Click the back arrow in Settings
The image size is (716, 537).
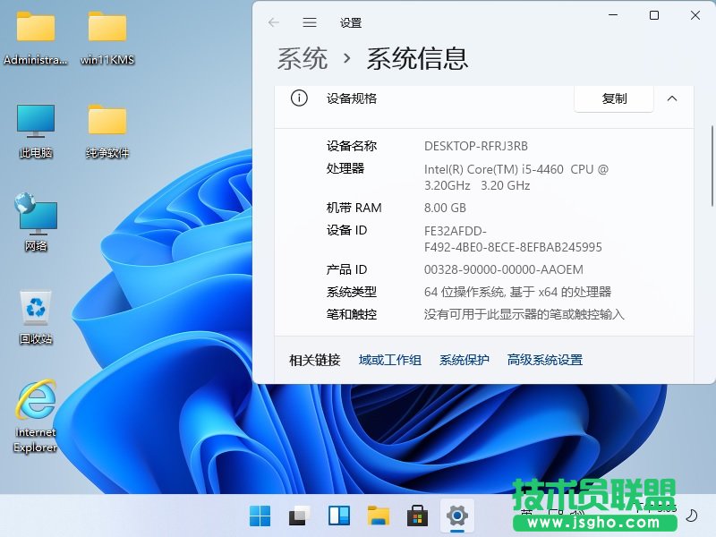[274, 22]
